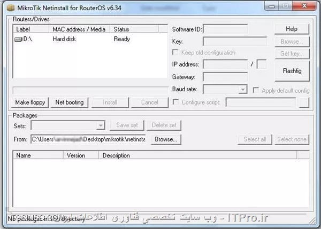321x229 pixels.
Task: Click Delete set button
Action: 164,125
